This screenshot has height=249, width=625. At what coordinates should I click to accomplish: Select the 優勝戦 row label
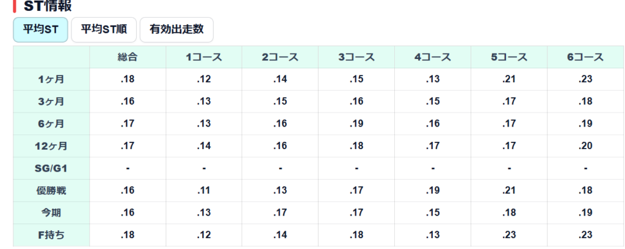point(51,191)
